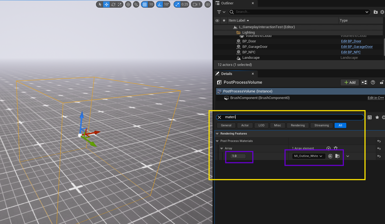Open Outliner settings gear

[382, 12]
